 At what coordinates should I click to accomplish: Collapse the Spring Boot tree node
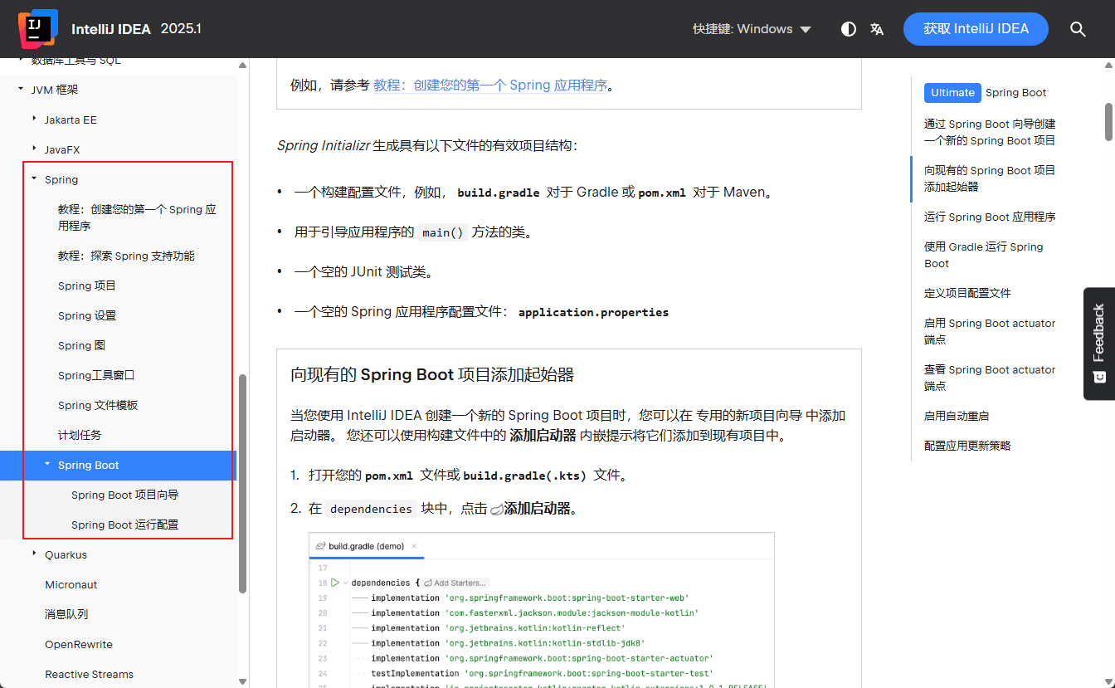[x=47, y=465]
